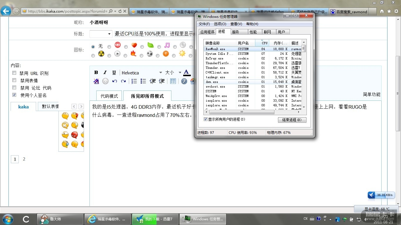Toggle 禁用表情 checkbox

pyautogui.click(x=14, y=80)
